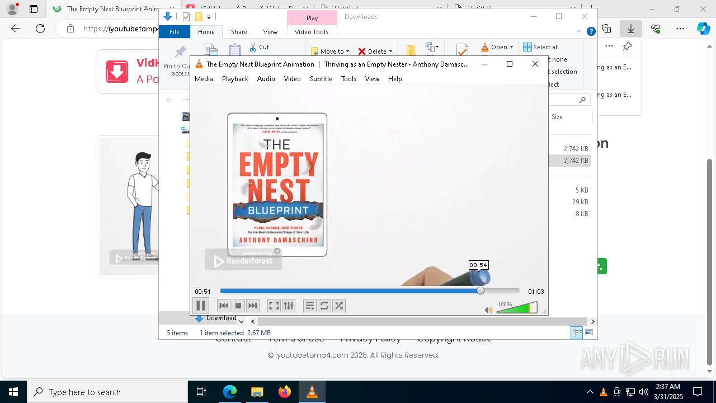Image resolution: width=716 pixels, height=403 pixels.
Task: Click Cut in Explorer ribbon
Action: pyautogui.click(x=260, y=47)
